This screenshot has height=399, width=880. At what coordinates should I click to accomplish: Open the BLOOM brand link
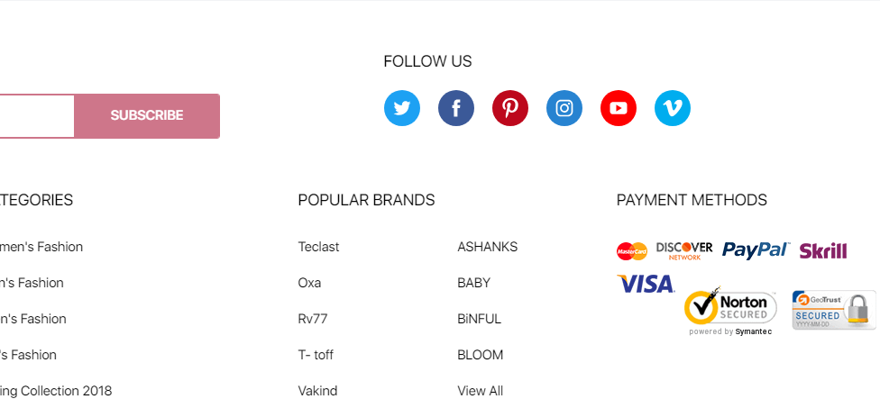(480, 355)
